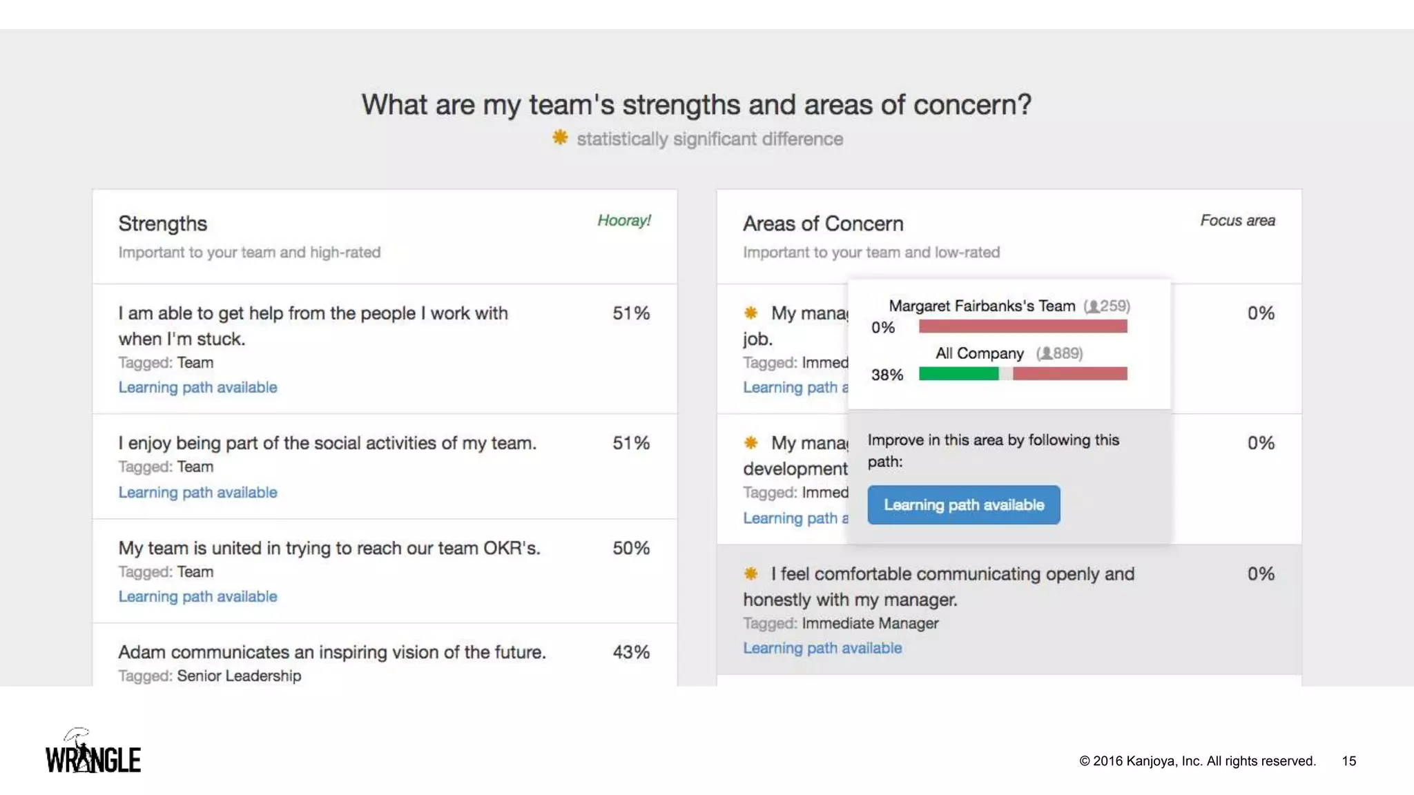Click the green segment of All Company bar
This screenshot has width=1414, height=795.
958,374
